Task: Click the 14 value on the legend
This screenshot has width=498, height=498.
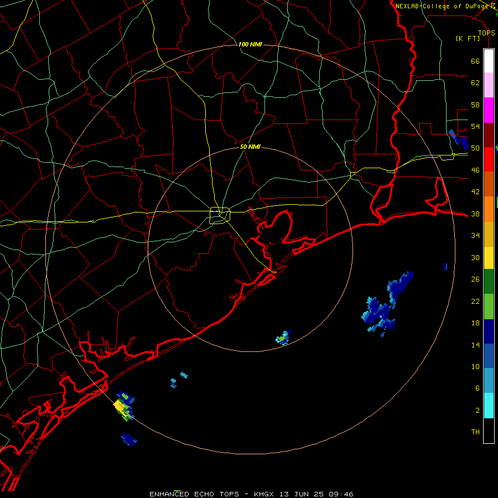Action: [x=475, y=345]
